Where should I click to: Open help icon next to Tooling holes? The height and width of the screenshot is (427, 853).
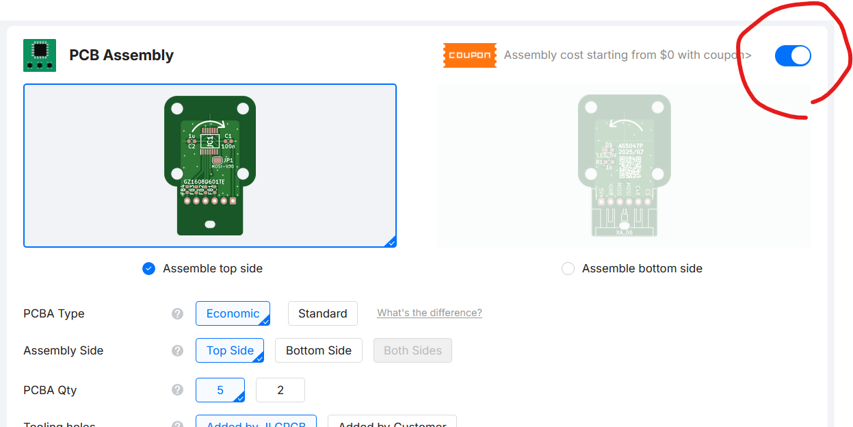(177, 424)
